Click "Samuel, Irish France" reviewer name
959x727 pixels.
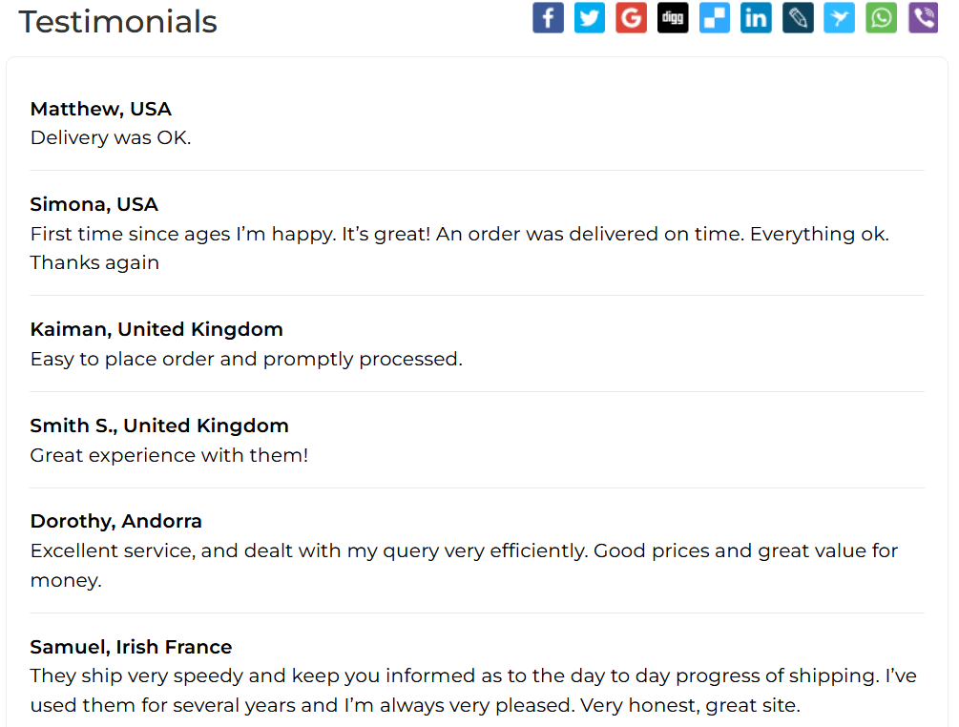click(132, 647)
